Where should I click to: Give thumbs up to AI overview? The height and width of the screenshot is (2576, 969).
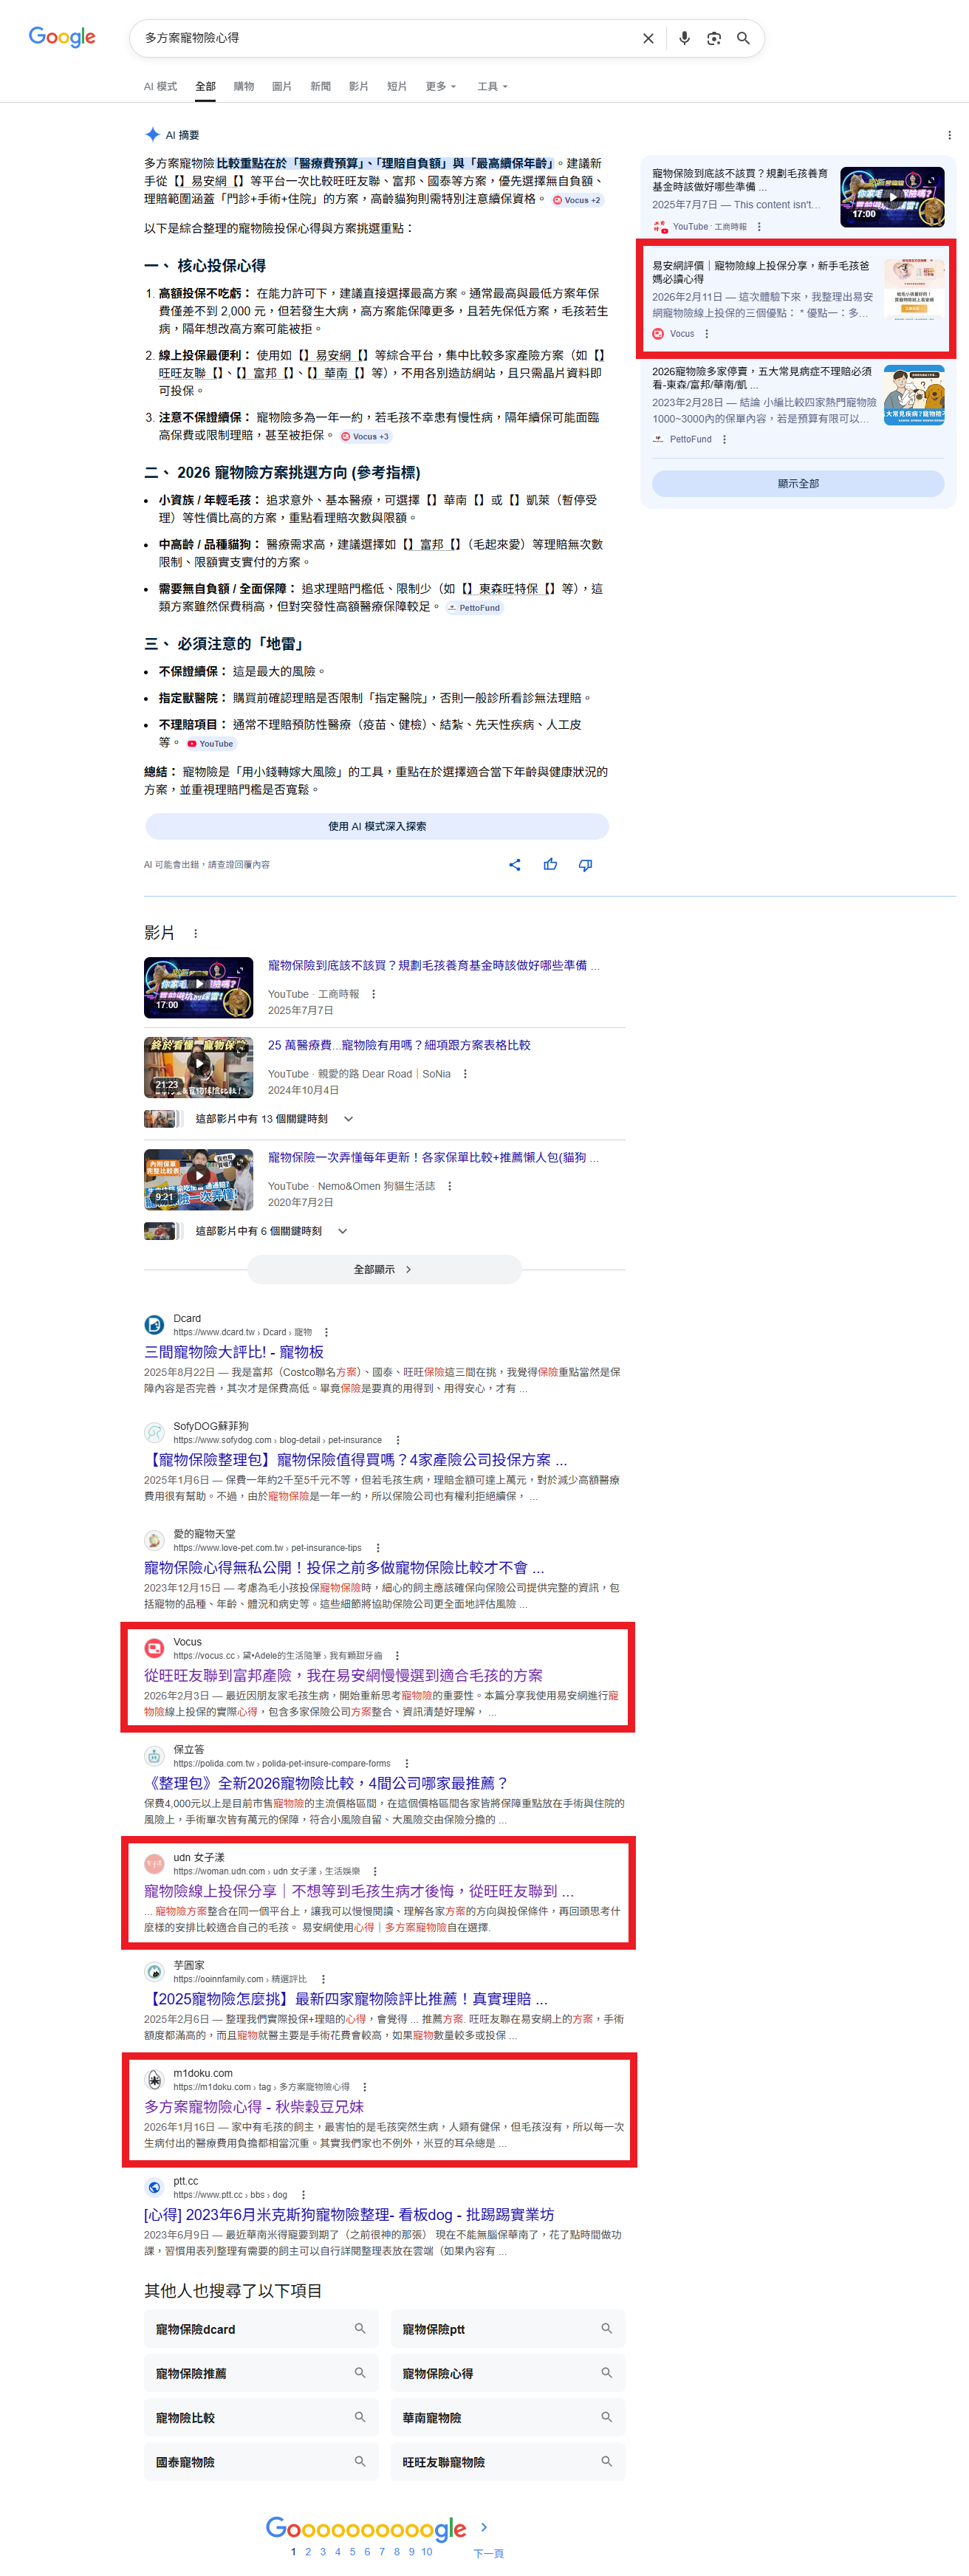coord(550,865)
